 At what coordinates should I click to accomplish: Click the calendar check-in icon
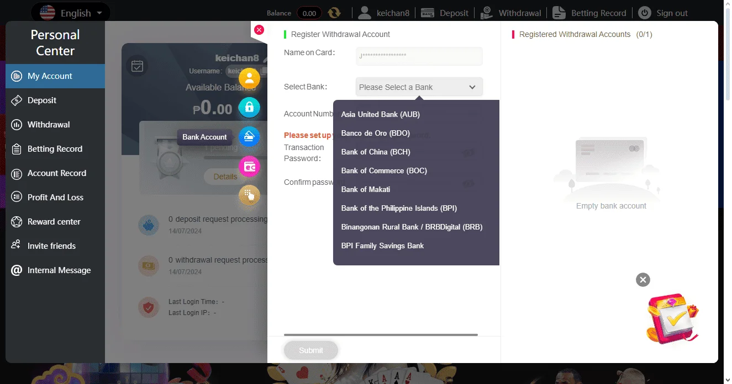[x=137, y=66]
